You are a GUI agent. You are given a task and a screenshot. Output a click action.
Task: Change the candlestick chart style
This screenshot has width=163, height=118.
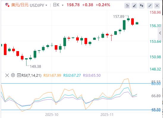click(x=142, y=6)
